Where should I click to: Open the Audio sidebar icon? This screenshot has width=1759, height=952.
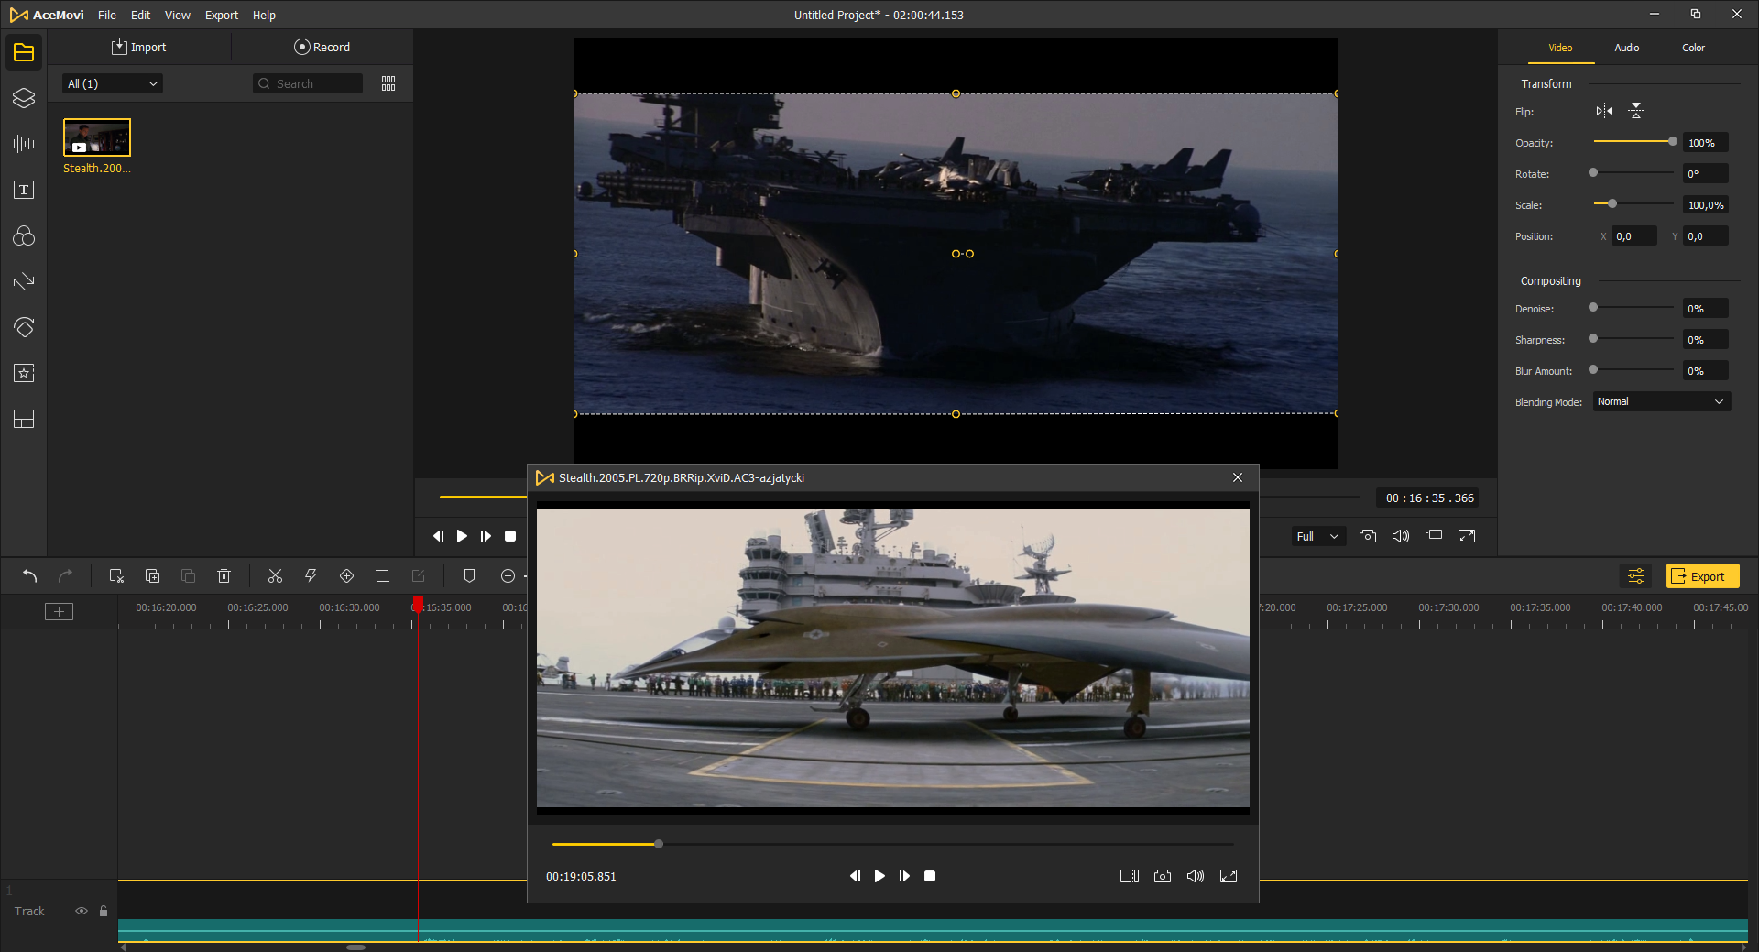(24, 144)
